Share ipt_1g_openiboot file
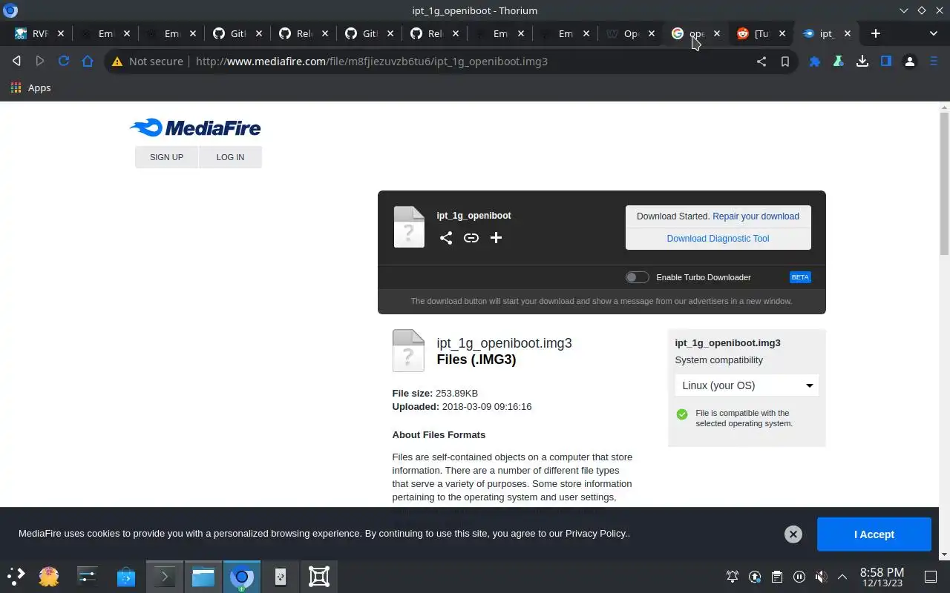The width and height of the screenshot is (950, 593). click(446, 238)
